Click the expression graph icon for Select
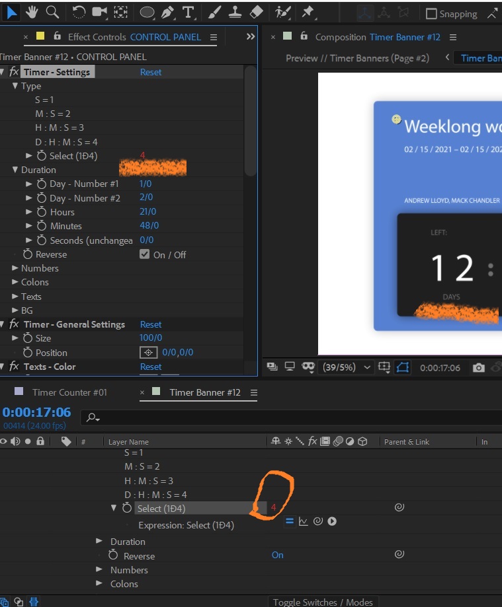502x607 pixels. pyautogui.click(x=304, y=521)
